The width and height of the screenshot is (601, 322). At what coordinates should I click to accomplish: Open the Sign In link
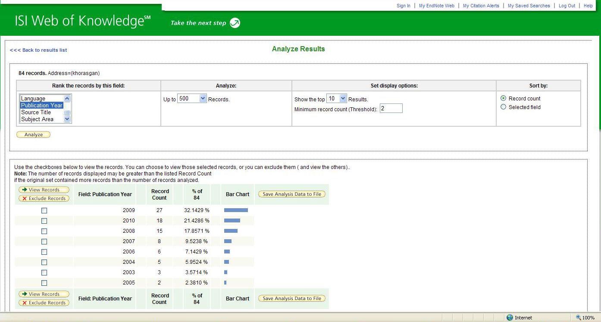click(404, 6)
